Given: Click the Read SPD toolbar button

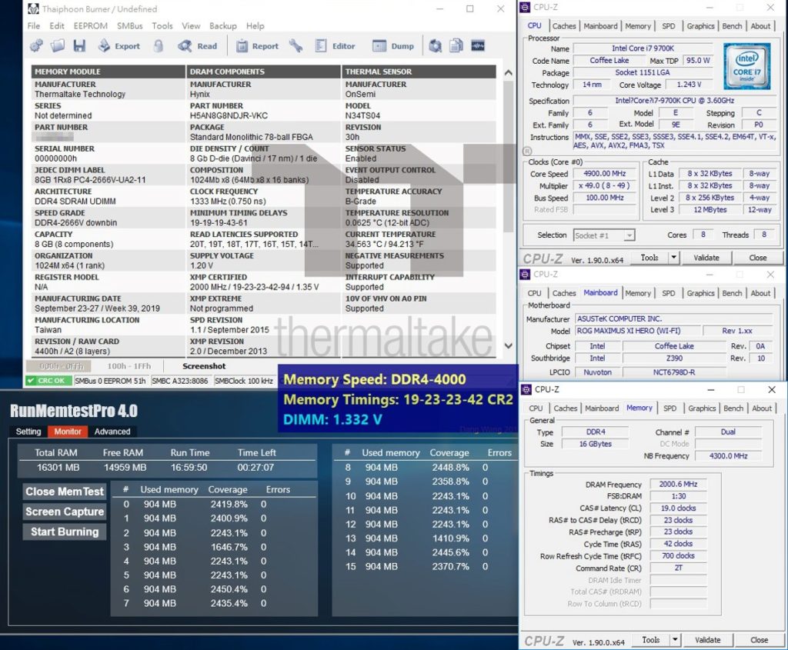Looking at the screenshot, I should (198, 45).
